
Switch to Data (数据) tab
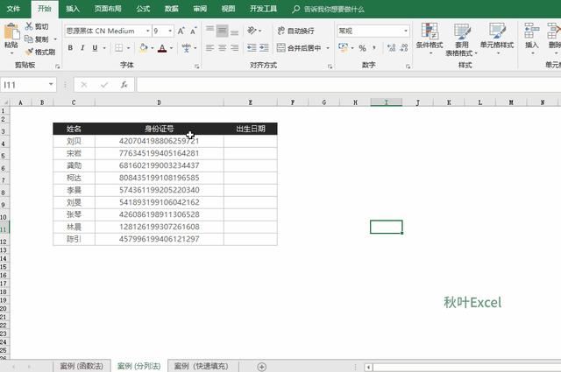tap(172, 9)
